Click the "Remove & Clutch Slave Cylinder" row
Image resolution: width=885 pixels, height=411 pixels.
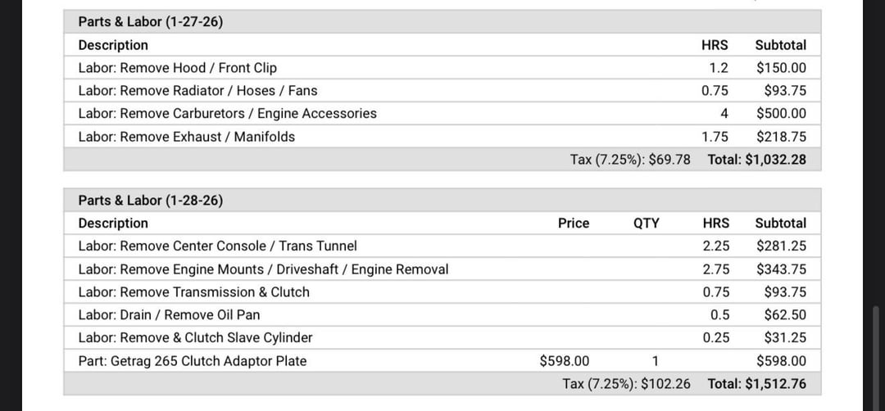click(x=195, y=338)
